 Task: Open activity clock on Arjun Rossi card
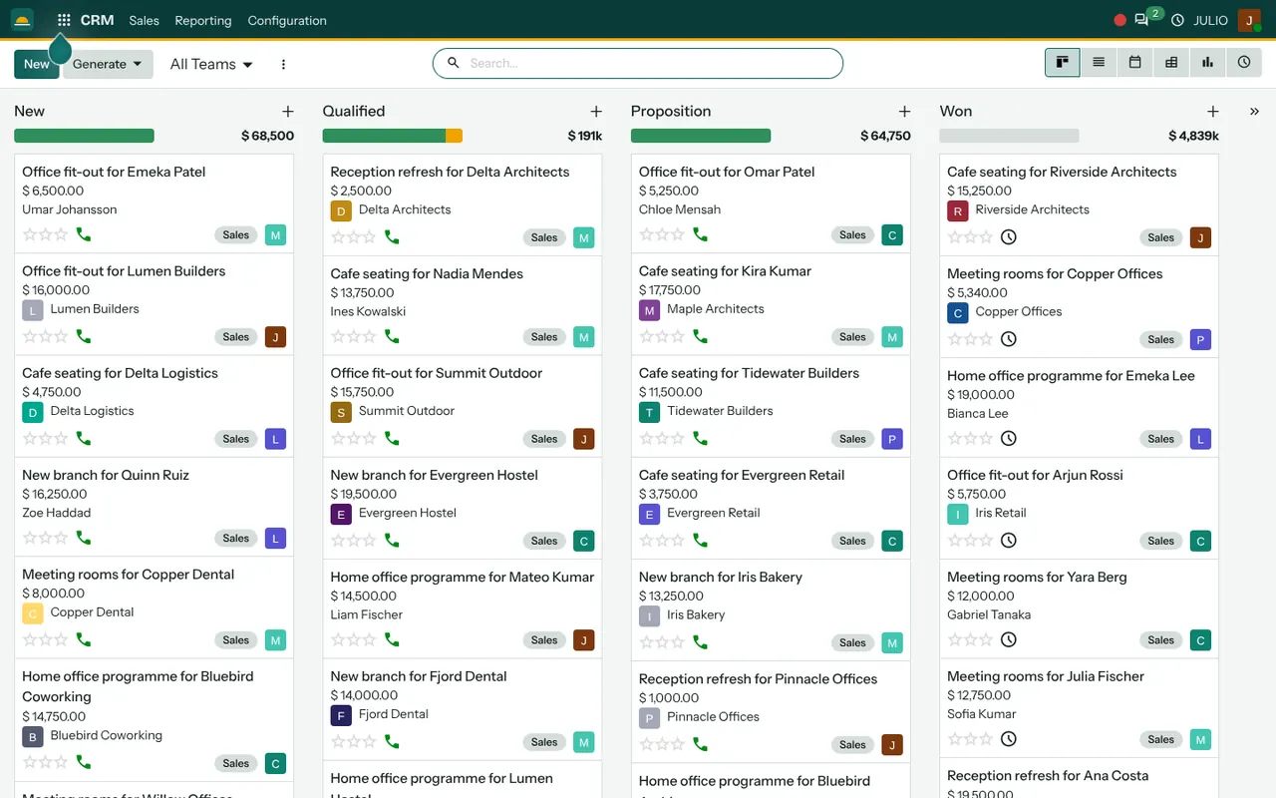click(x=1009, y=541)
